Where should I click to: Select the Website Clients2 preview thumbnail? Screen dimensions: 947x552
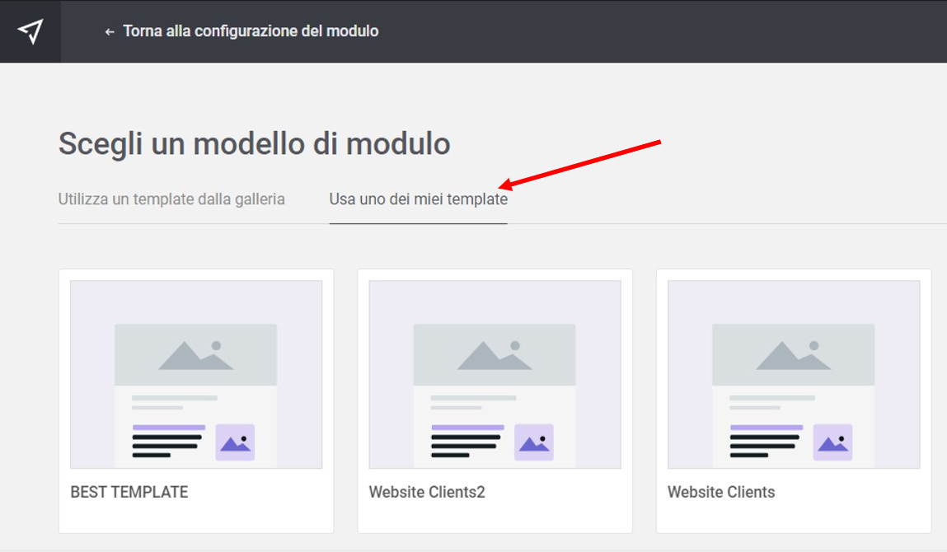[x=495, y=374]
